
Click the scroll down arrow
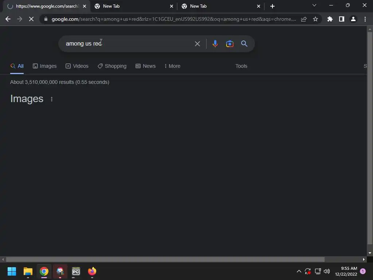[370, 253]
